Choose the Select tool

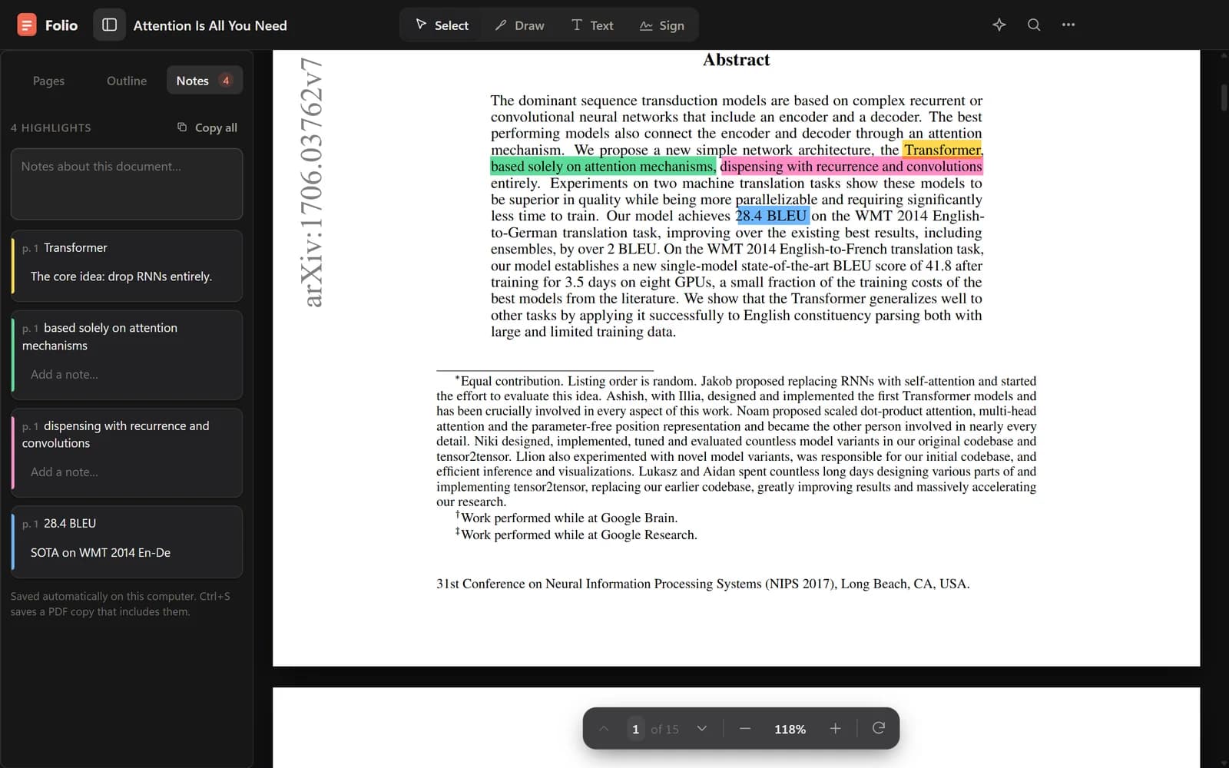pyautogui.click(x=442, y=25)
